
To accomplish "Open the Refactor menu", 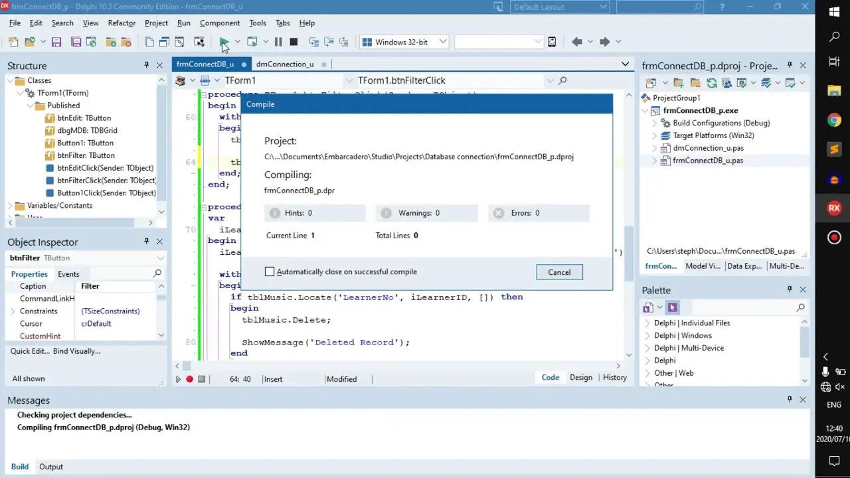I will (x=122, y=23).
